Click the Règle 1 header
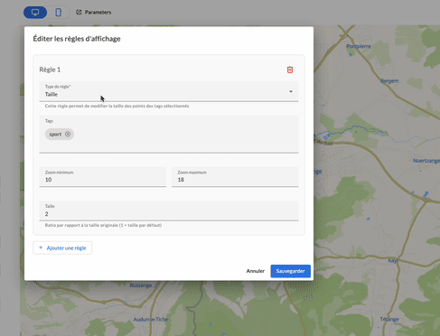The width and height of the screenshot is (440, 336). tap(50, 70)
